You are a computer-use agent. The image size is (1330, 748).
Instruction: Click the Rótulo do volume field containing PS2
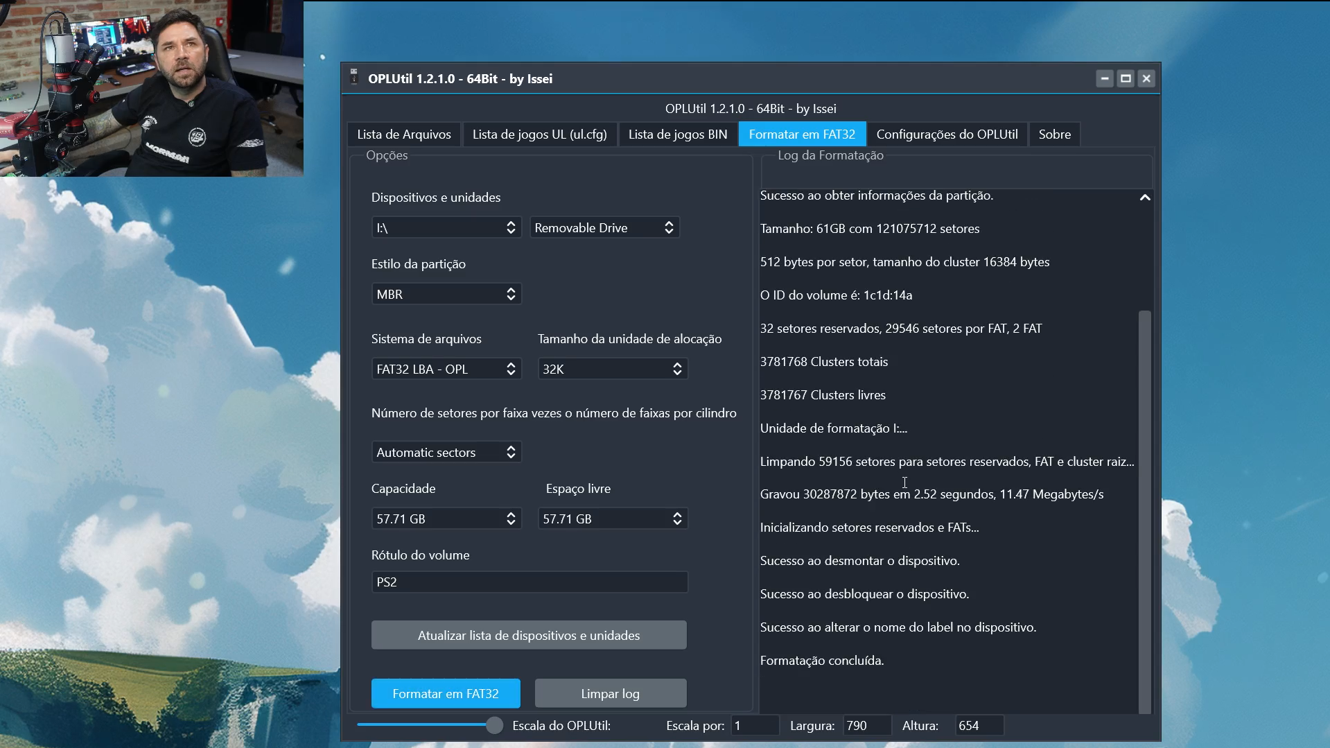pyautogui.click(x=530, y=582)
